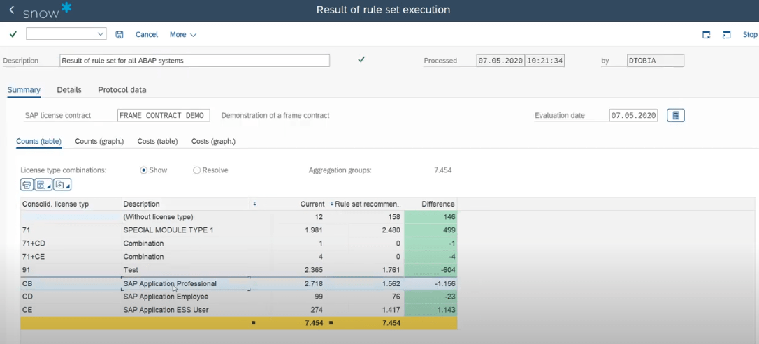Click the Evaluation date field
Screen dimensions: 759x344
633,115
